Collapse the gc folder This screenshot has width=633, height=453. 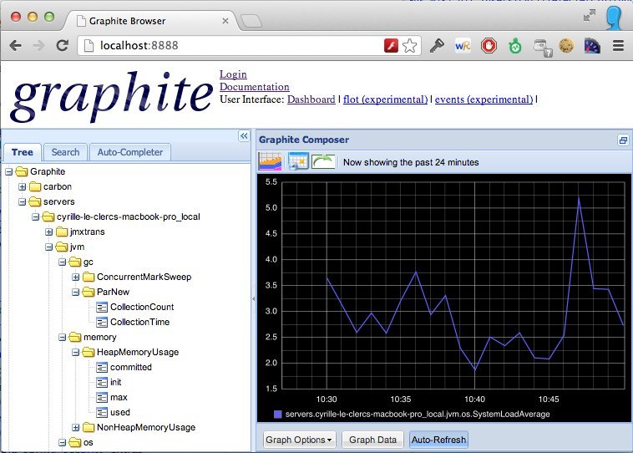[x=62, y=262]
